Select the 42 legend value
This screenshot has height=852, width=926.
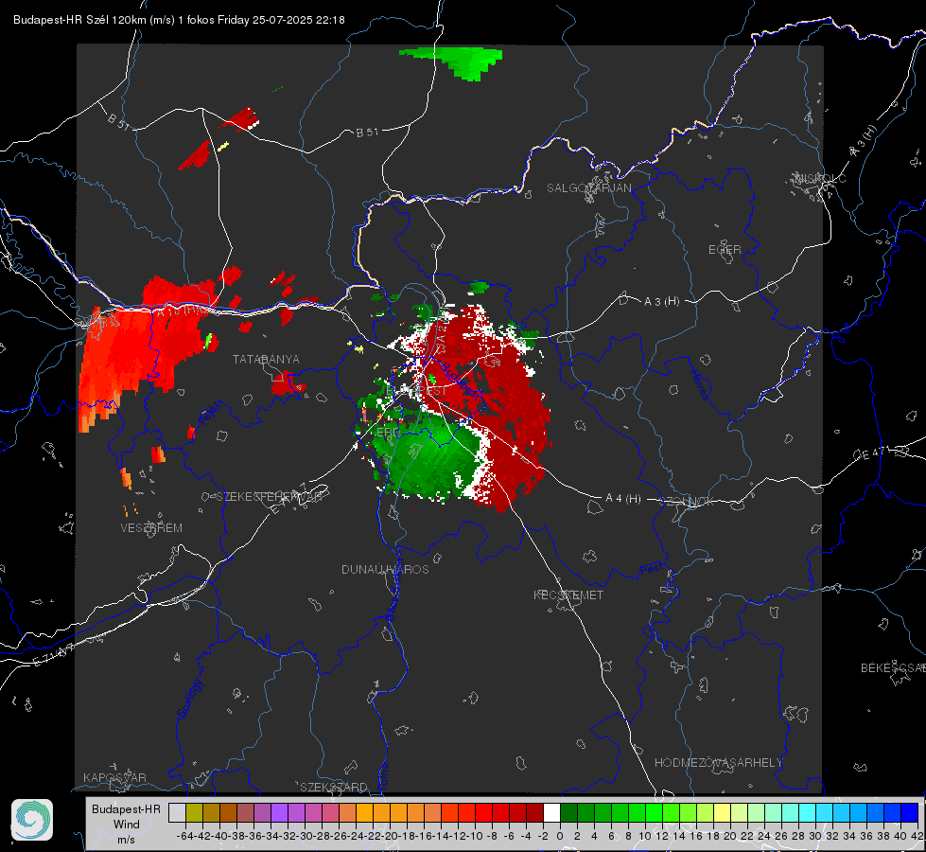pyautogui.click(x=917, y=836)
